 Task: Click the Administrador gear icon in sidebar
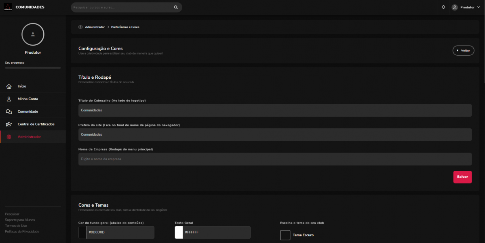pyautogui.click(x=9, y=137)
